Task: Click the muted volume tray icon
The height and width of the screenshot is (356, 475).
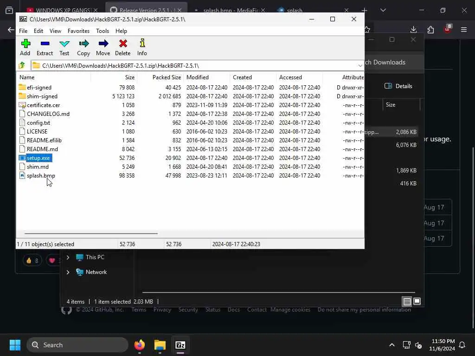Action: pyautogui.click(x=418, y=345)
